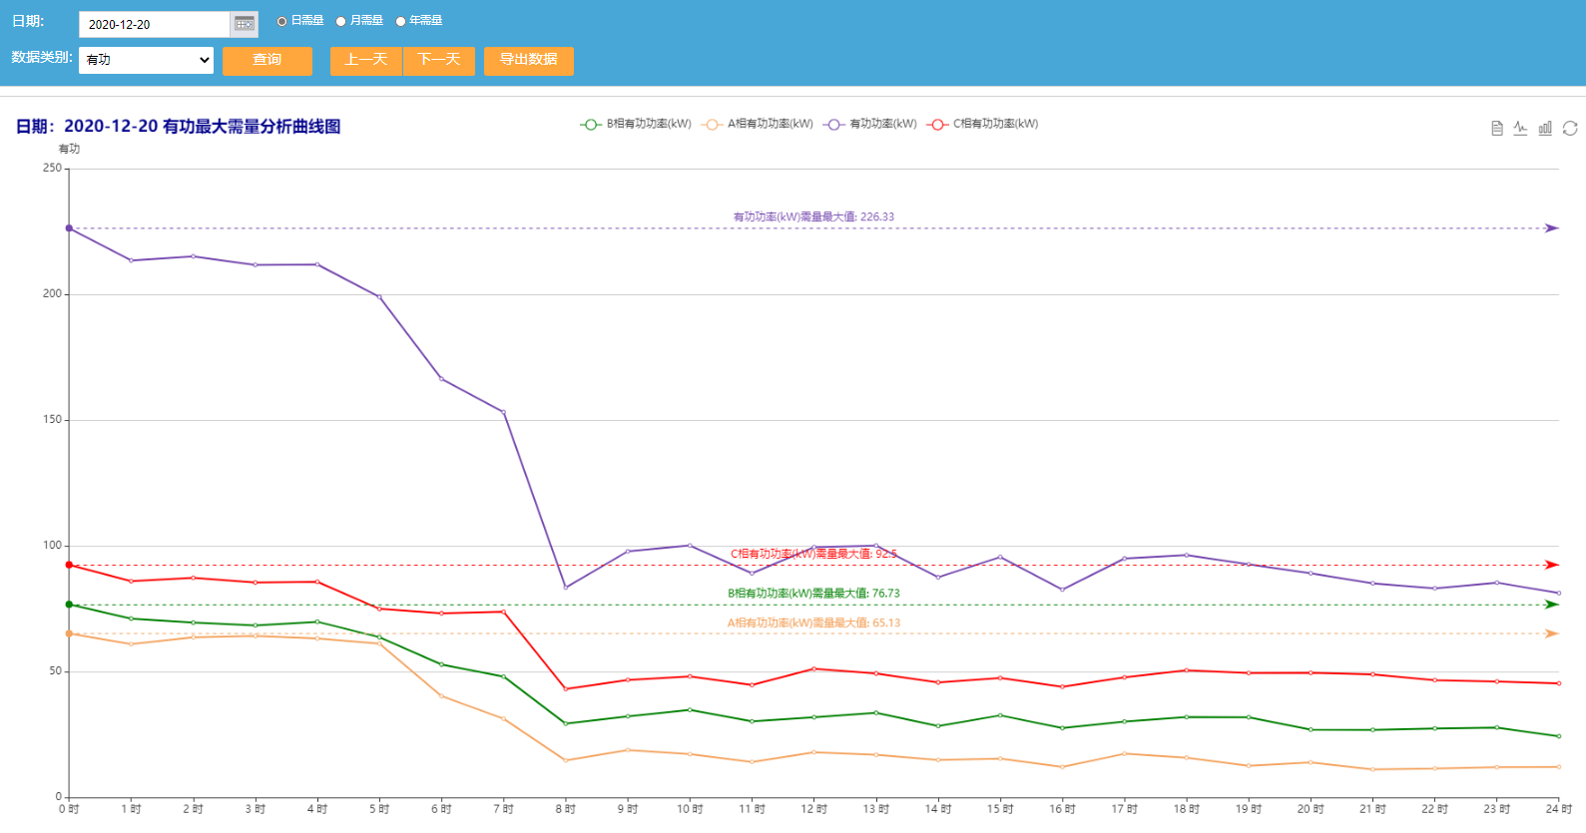Select the 月需量 radio button
1586x833 pixels.
(341, 21)
